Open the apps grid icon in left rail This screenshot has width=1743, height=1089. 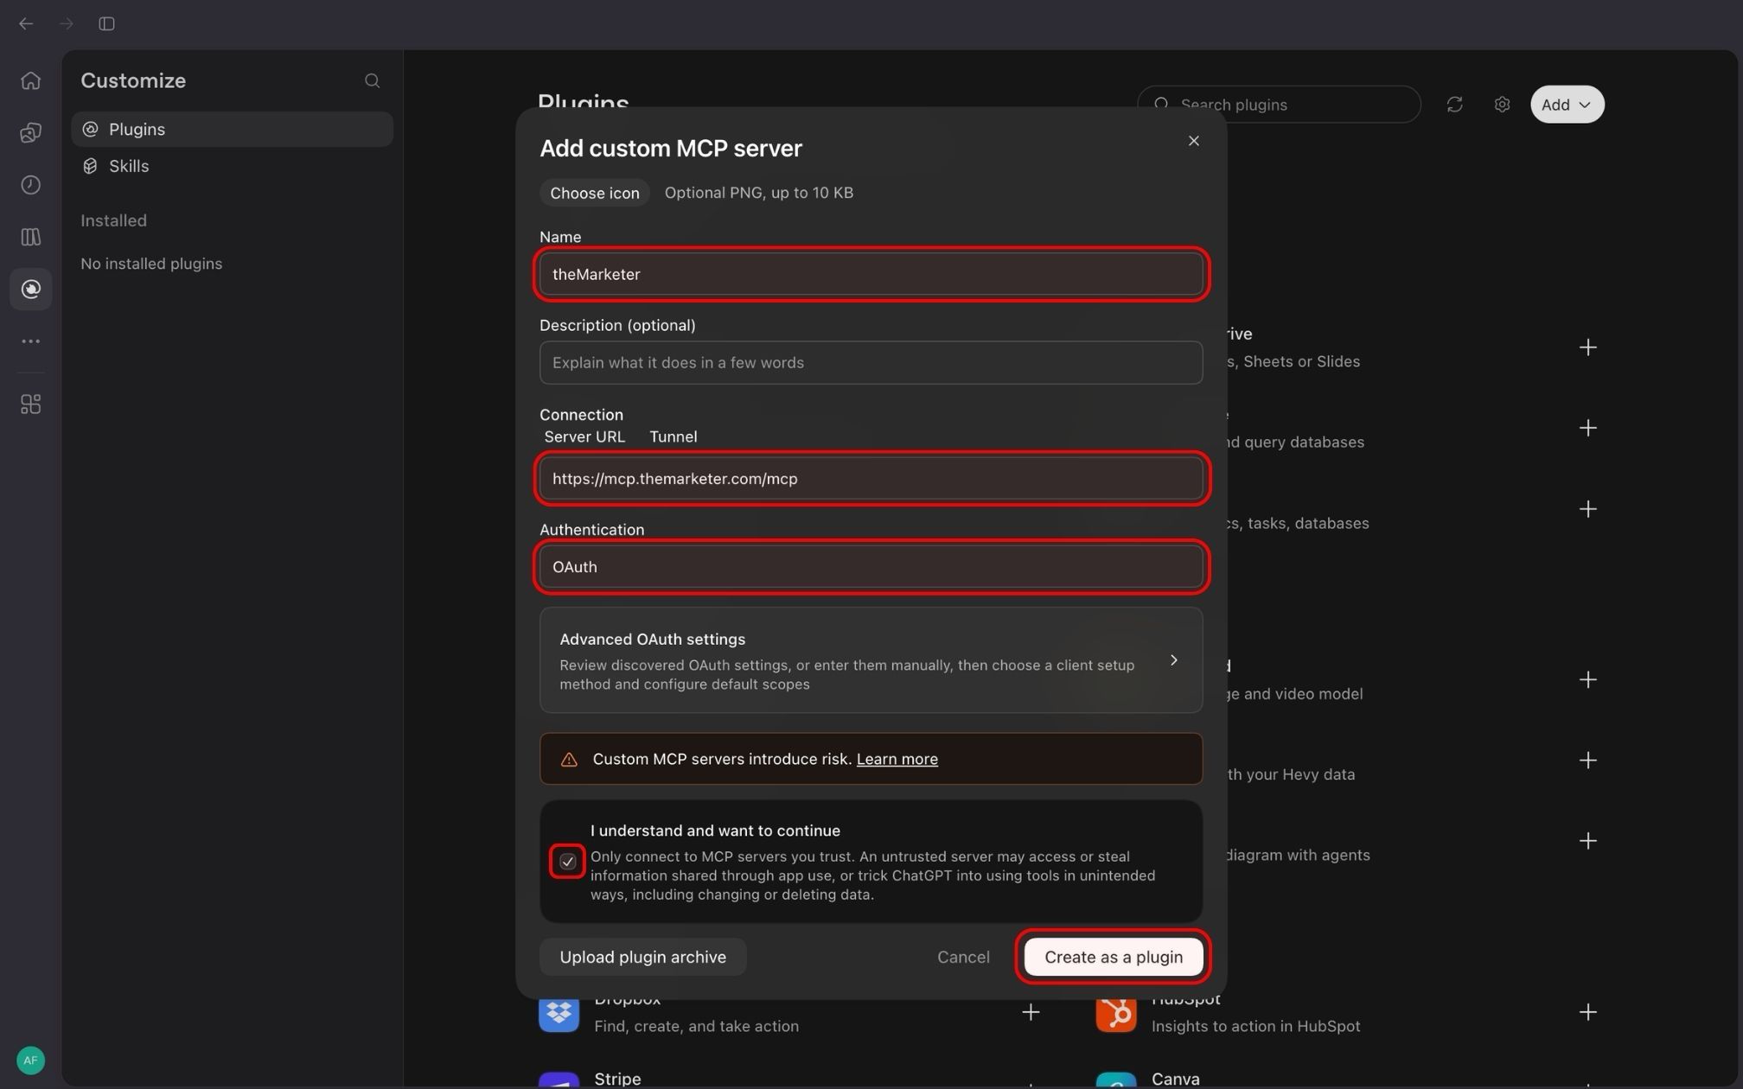click(x=31, y=404)
